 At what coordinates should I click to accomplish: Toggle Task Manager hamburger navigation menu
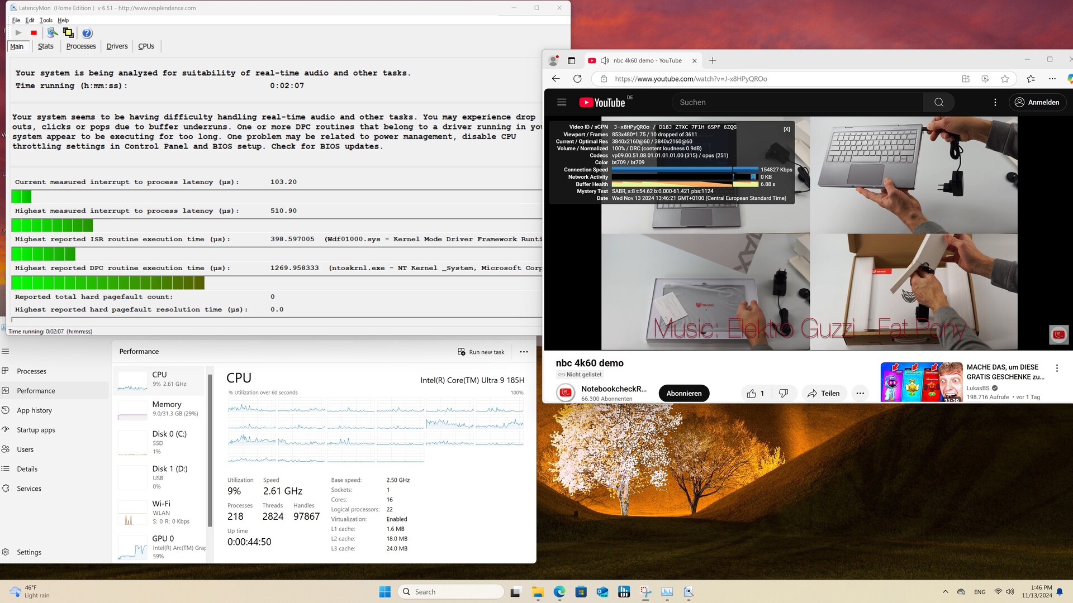6,351
